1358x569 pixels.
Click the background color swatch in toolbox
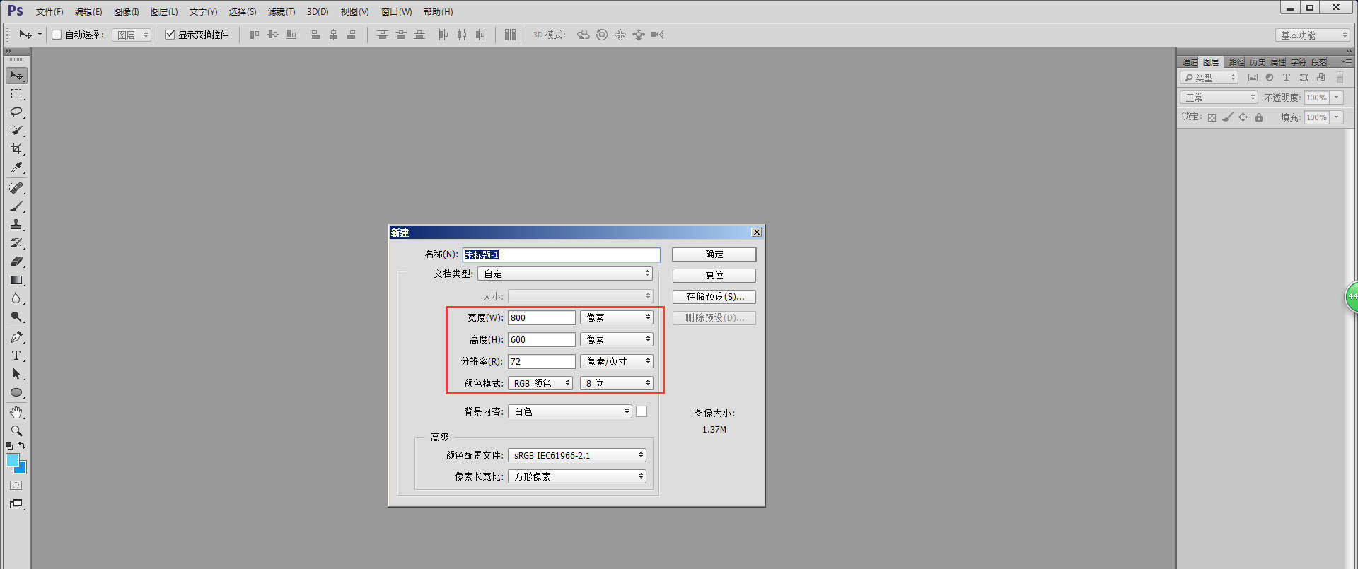tap(22, 469)
